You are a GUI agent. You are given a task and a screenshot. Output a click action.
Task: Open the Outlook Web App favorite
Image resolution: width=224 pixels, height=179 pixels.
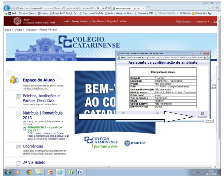[x=202, y=13]
